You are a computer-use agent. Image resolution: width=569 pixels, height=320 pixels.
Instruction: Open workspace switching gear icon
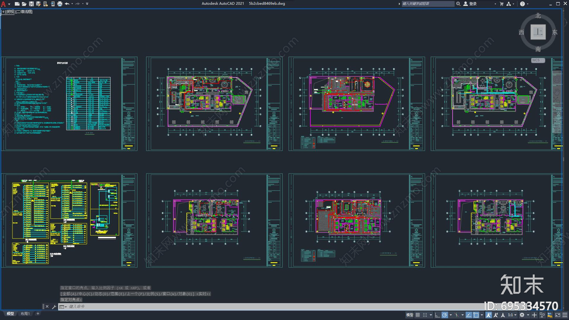(522, 315)
